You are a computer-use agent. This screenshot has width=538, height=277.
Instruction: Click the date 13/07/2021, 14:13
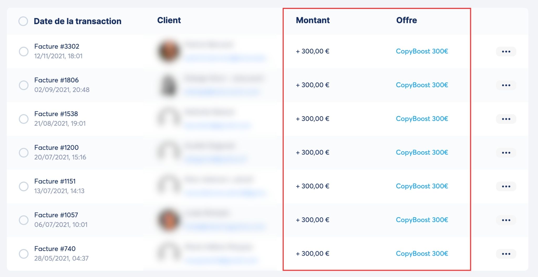click(59, 191)
